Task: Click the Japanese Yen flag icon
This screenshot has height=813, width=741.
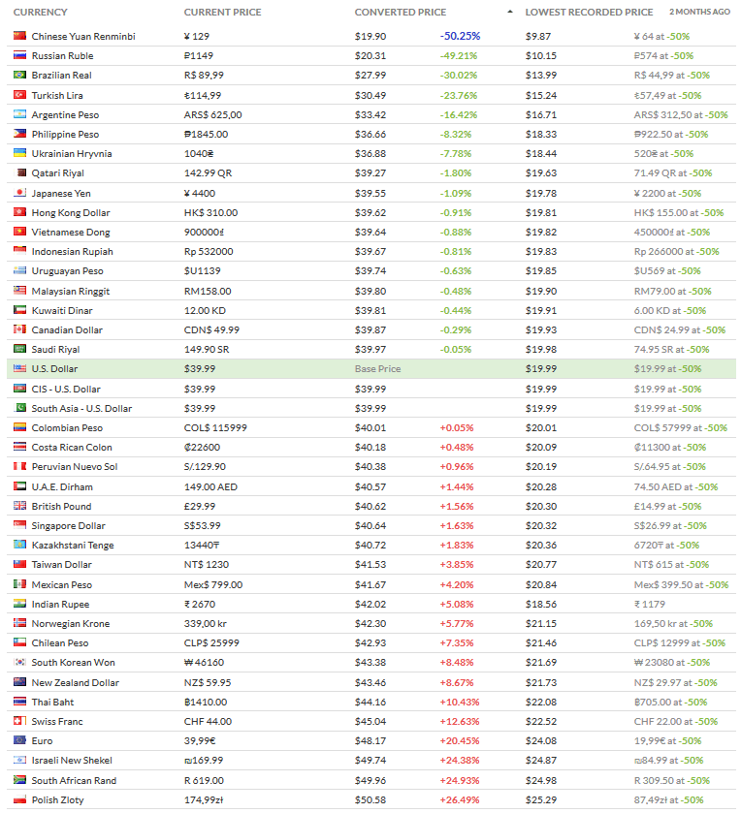Action: 19,193
